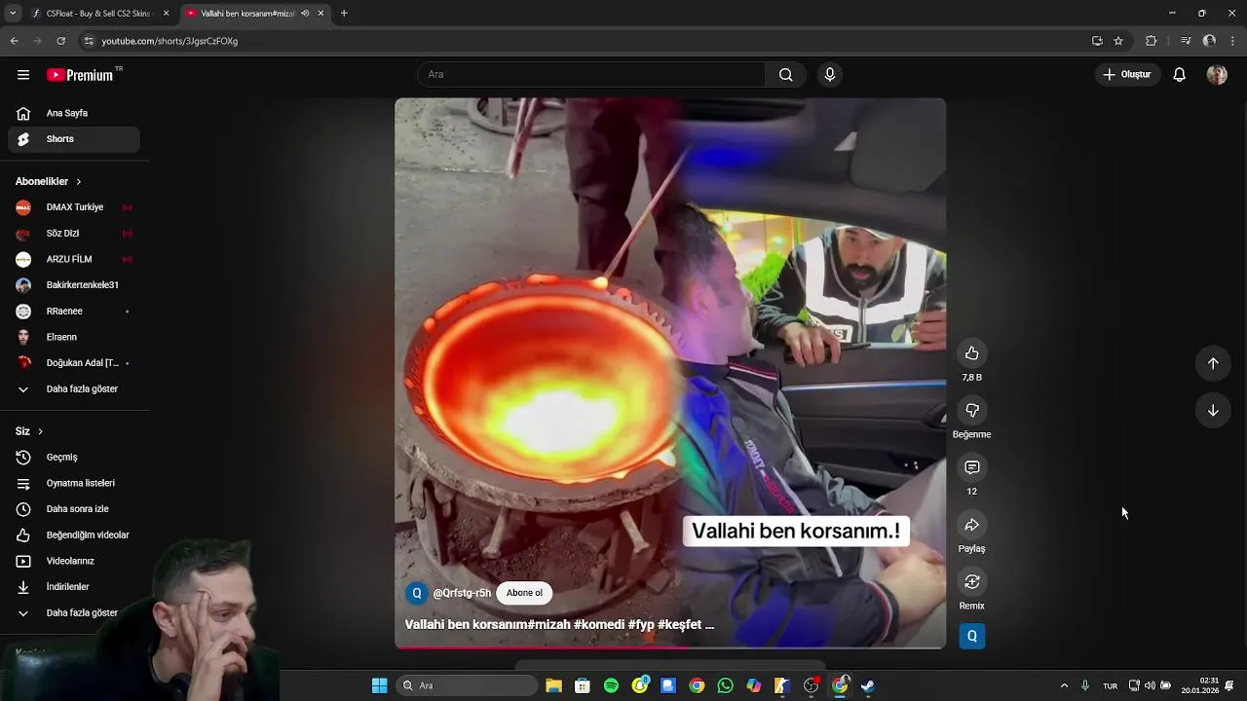
Task: Reload the page in browser
Action: pyautogui.click(x=60, y=41)
